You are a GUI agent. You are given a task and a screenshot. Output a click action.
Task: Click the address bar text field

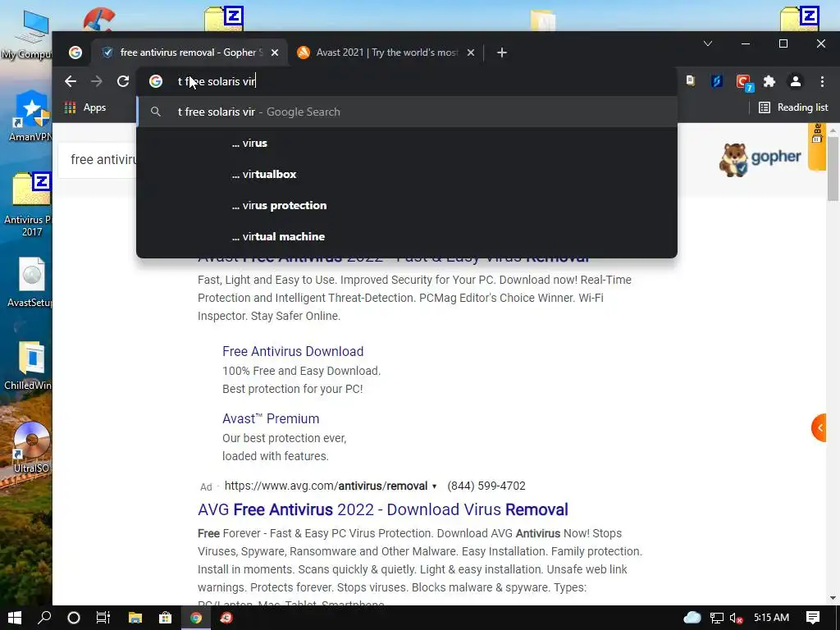407,81
